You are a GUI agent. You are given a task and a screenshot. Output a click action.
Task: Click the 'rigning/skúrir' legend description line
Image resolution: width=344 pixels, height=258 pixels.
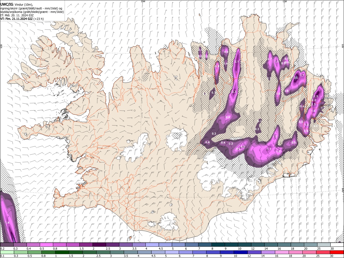[31, 8]
